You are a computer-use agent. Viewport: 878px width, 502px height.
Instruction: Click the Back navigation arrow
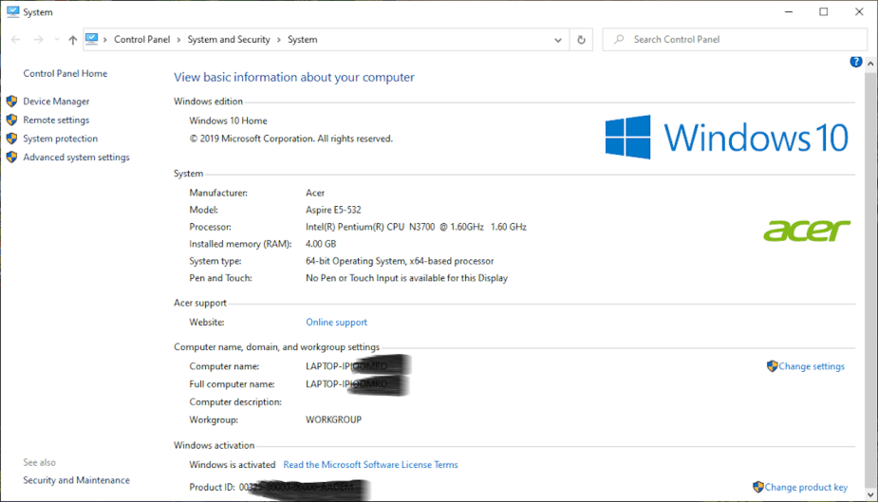[15, 40]
